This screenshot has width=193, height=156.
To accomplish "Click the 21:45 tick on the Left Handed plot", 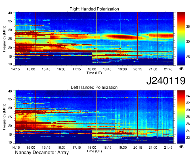I will pyautogui.click(x=168, y=147).
